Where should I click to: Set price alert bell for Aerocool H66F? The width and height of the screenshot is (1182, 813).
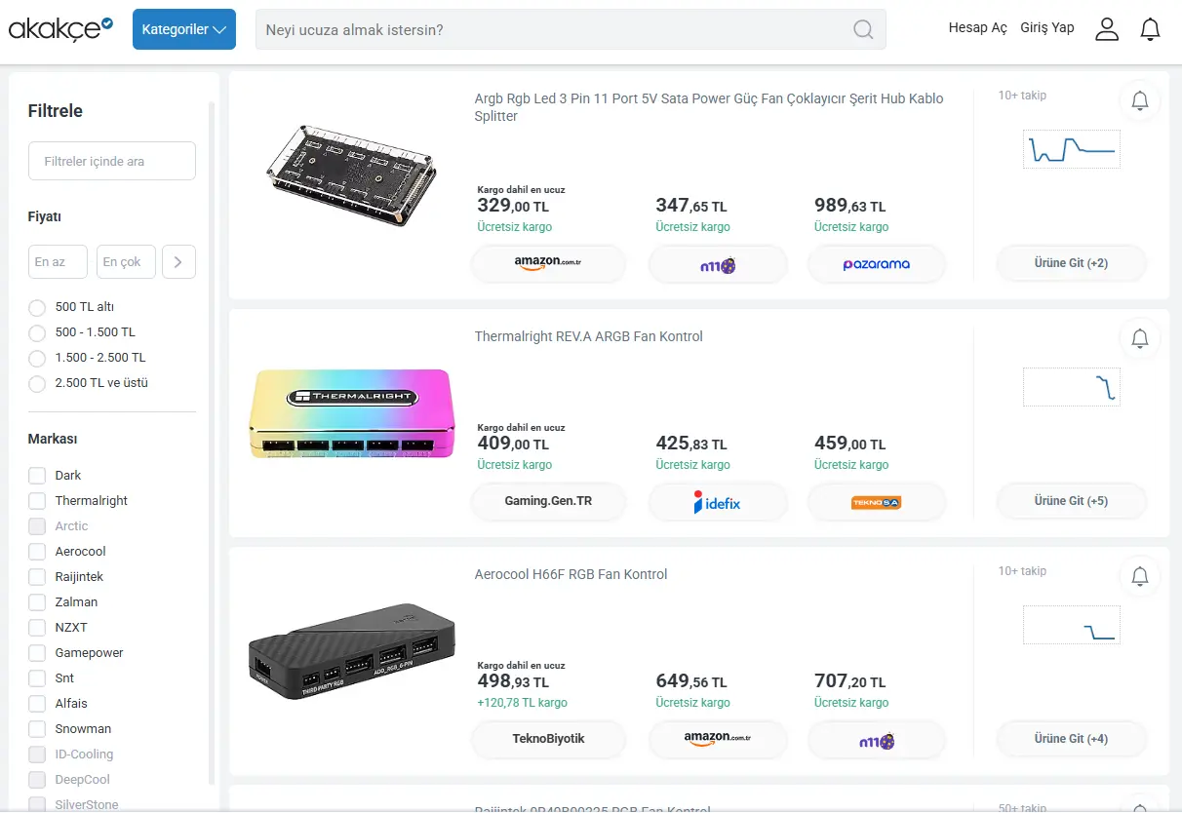[1140, 576]
